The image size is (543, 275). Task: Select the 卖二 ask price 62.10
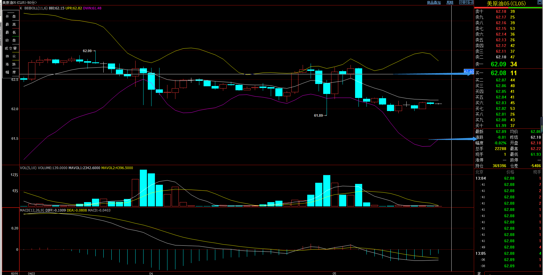(501, 57)
